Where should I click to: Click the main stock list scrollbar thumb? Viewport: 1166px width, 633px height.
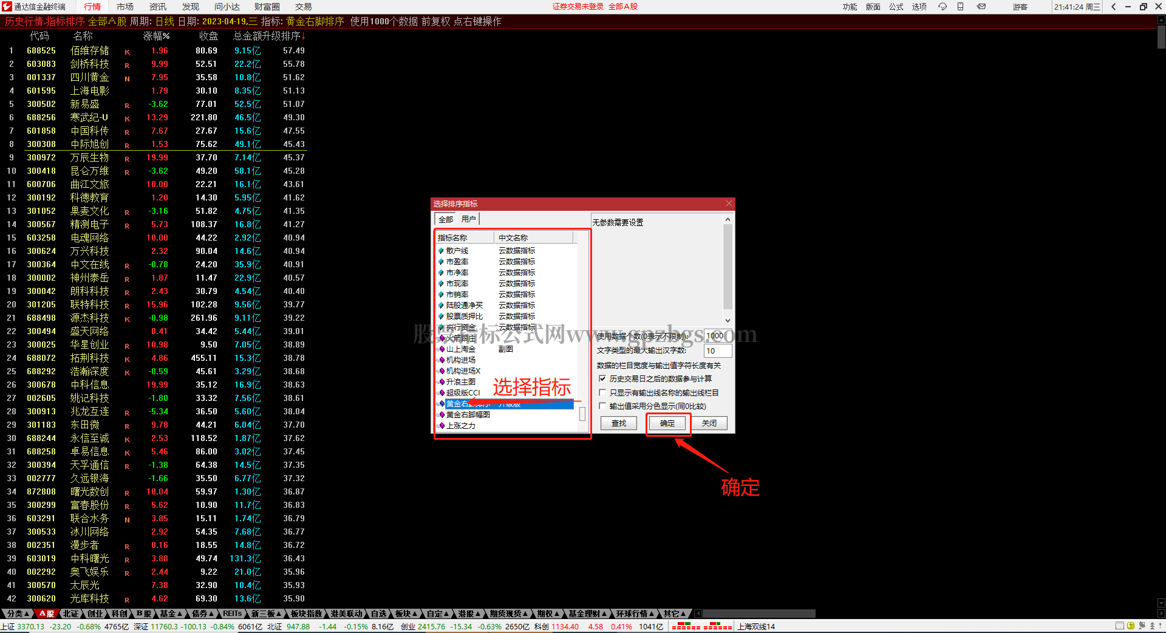(x=1161, y=36)
